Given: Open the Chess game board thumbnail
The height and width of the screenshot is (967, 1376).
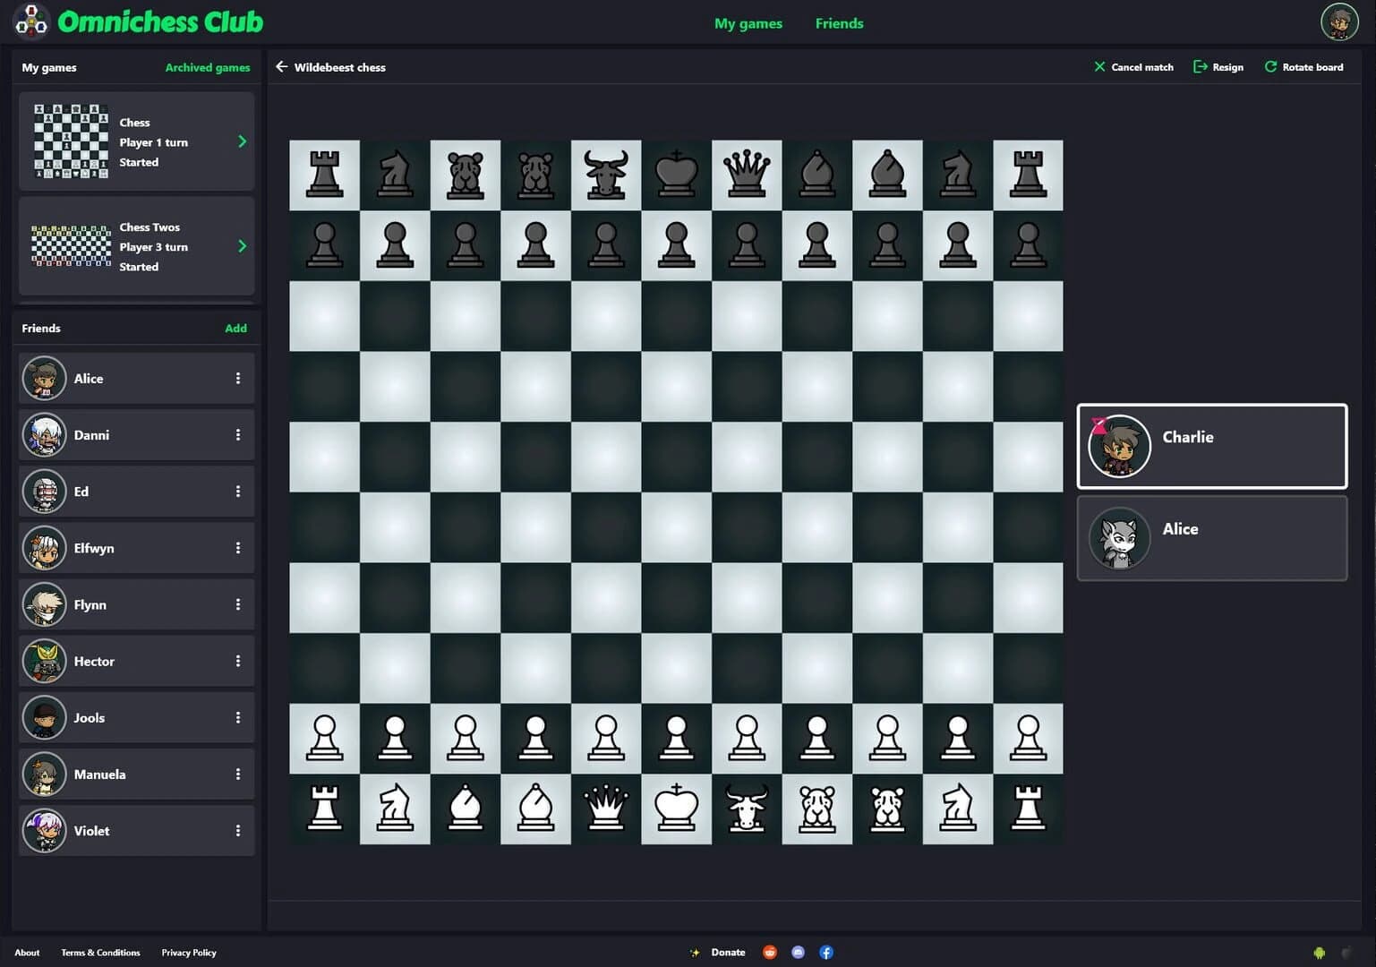Looking at the screenshot, I should click(x=71, y=141).
